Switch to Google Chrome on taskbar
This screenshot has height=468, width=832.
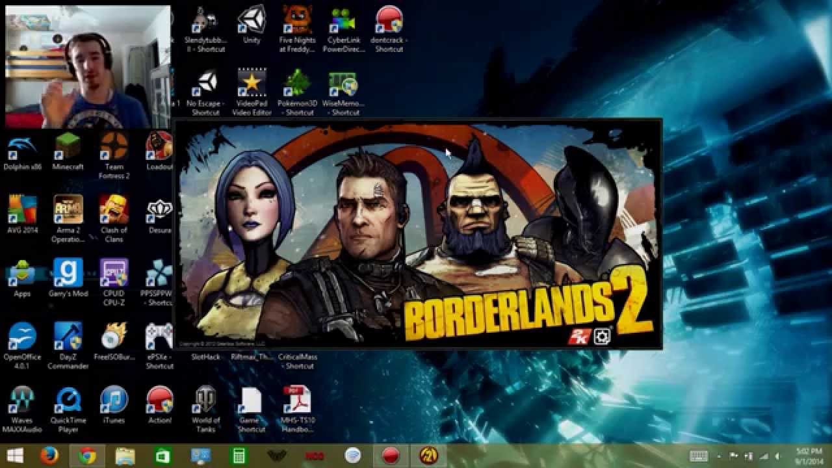[x=87, y=456]
